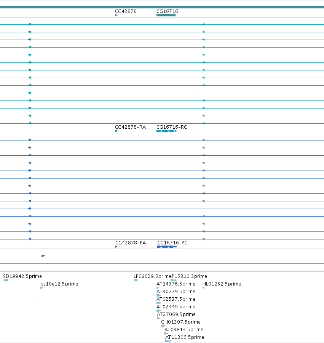Click the AT14376.5prime EST glyph
324x343 pixels.
[x=158, y=288]
